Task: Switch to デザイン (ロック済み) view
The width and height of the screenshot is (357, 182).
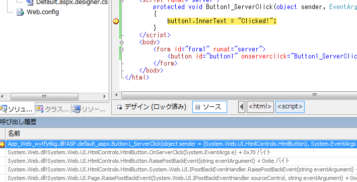Action: pyautogui.click(x=152, y=107)
